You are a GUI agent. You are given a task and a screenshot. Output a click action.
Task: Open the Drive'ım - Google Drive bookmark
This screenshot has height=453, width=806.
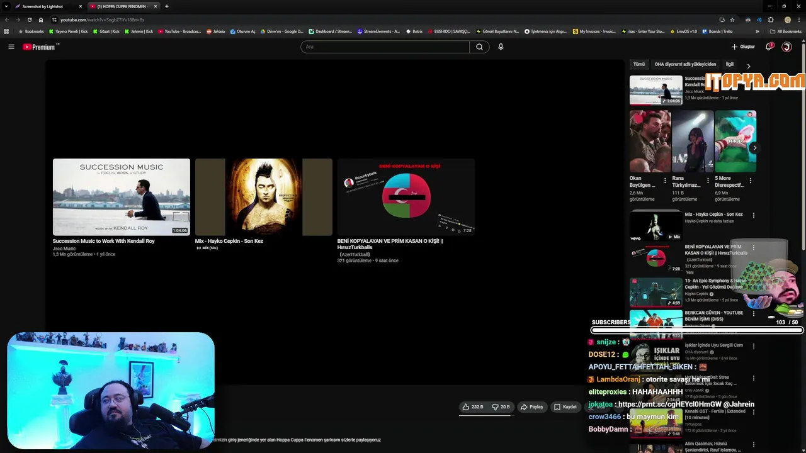click(x=281, y=31)
